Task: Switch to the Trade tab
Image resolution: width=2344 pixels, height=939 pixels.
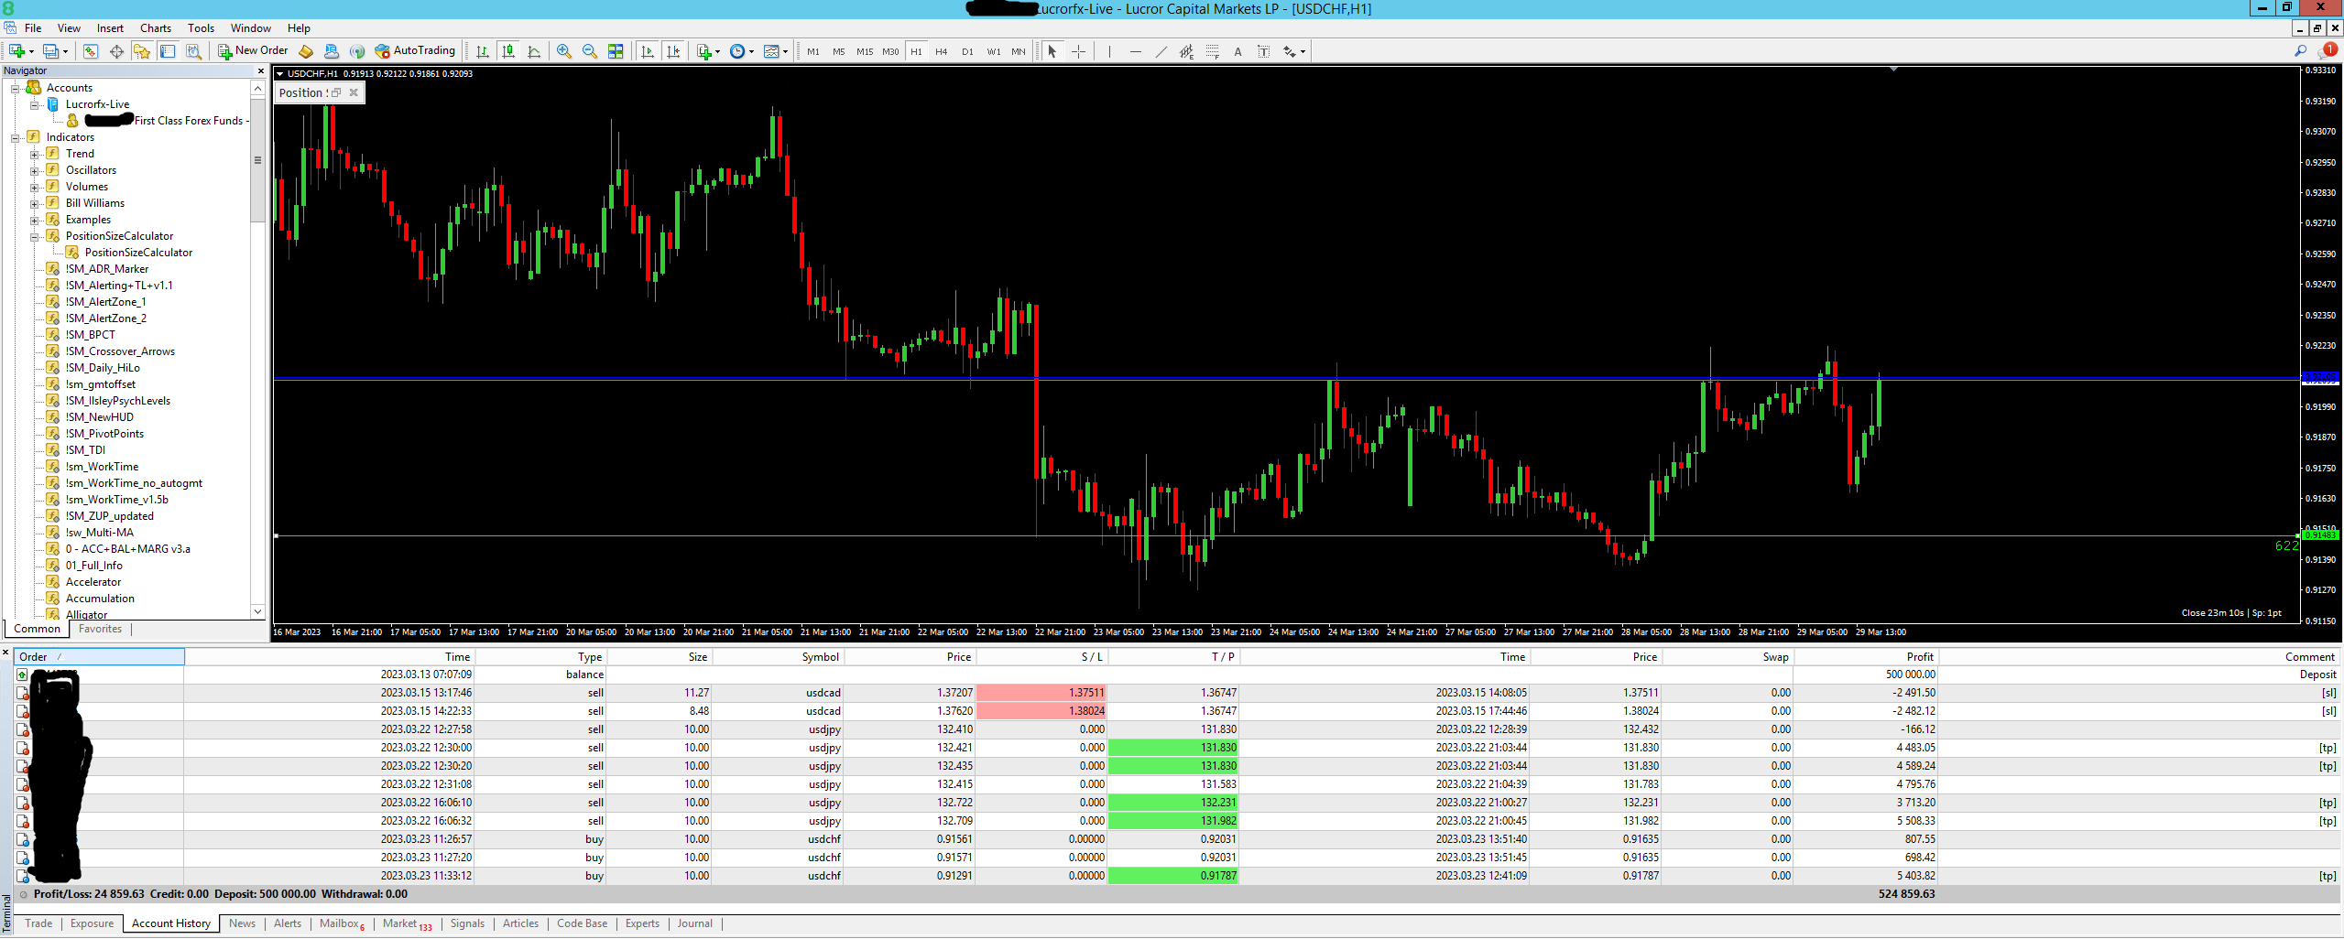Action: [x=38, y=923]
